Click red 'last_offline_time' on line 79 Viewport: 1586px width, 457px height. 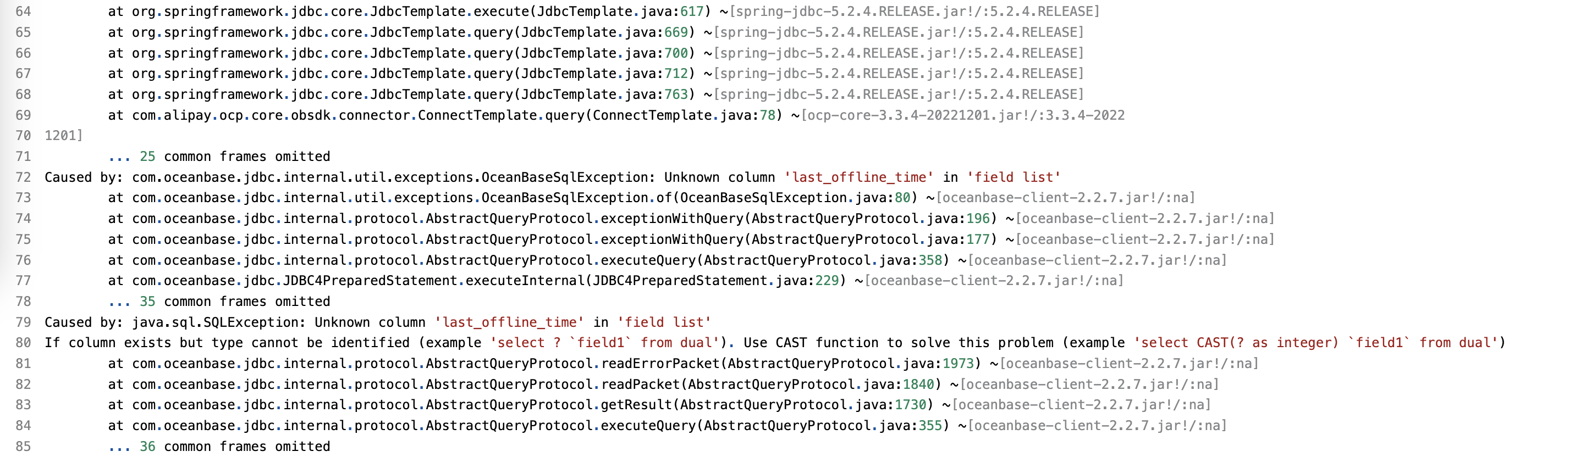coord(509,322)
